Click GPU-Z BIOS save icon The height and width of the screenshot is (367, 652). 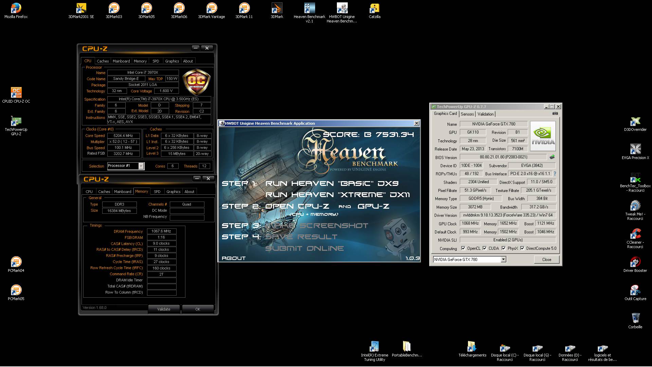(x=552, y=157)
